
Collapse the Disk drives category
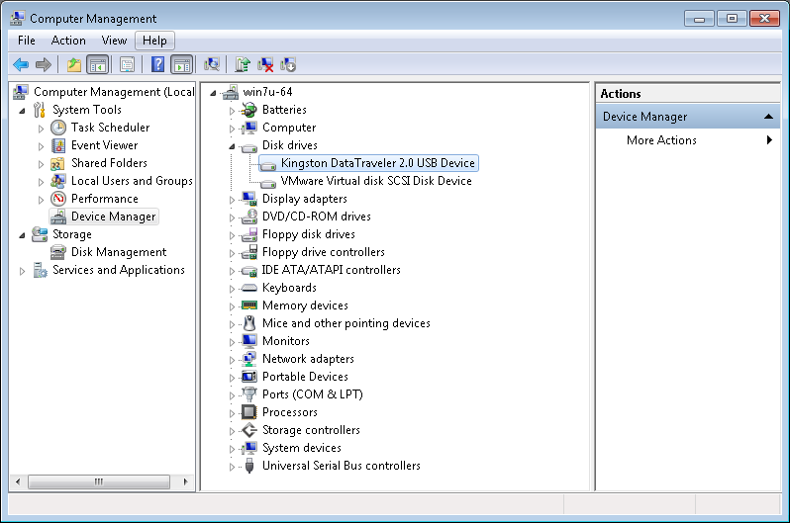pyautogui.click(x=234, y=145)
